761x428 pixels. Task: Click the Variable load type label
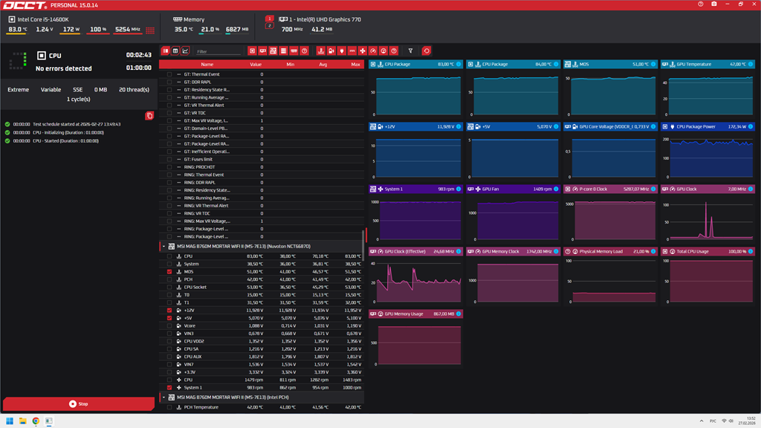[51, 90]
